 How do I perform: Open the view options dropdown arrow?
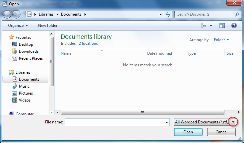(211, 26)
